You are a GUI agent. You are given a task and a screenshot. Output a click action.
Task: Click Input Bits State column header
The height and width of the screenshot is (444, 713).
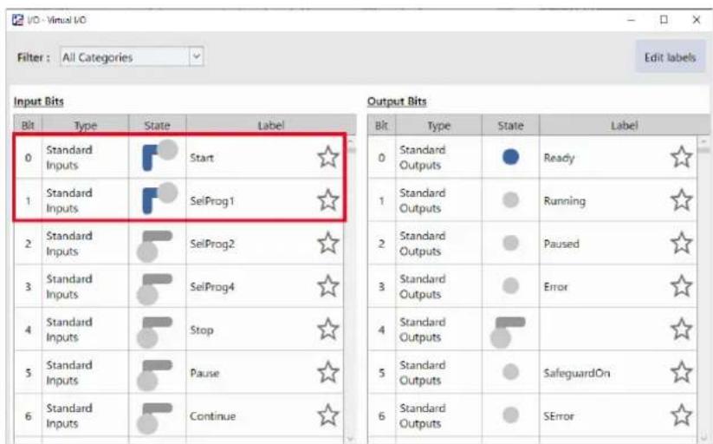(x=158, y=125)
